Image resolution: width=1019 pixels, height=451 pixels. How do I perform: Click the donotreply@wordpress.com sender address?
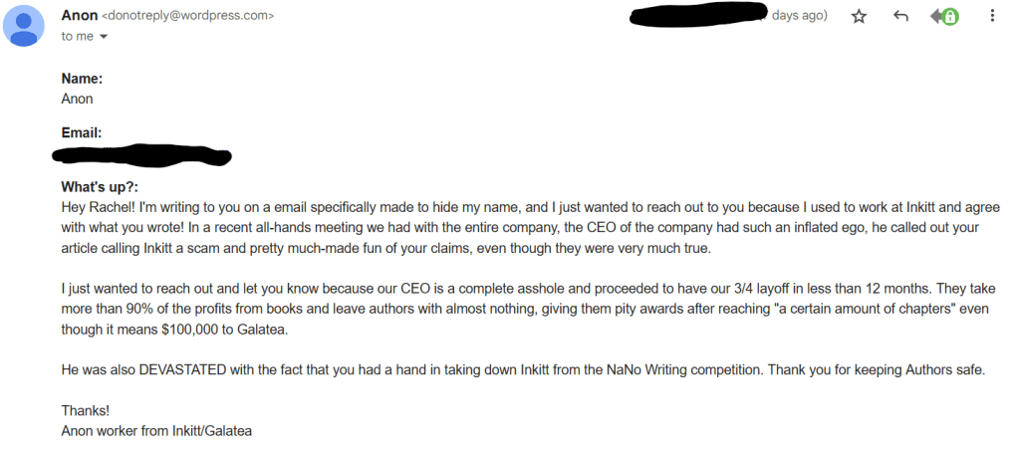pyautogui.click(x=188, y=17)
